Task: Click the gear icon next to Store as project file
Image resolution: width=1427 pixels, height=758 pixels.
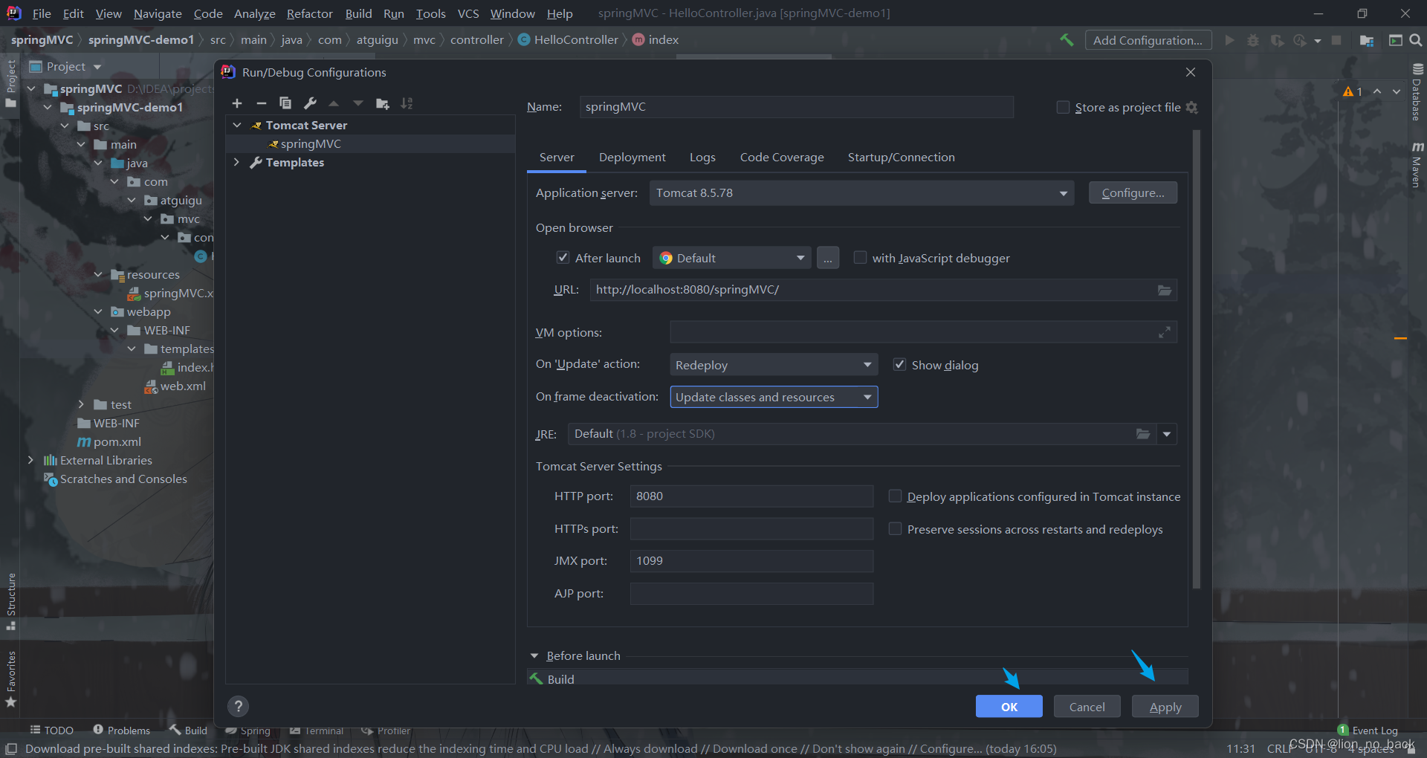Action: point(1191,107)
